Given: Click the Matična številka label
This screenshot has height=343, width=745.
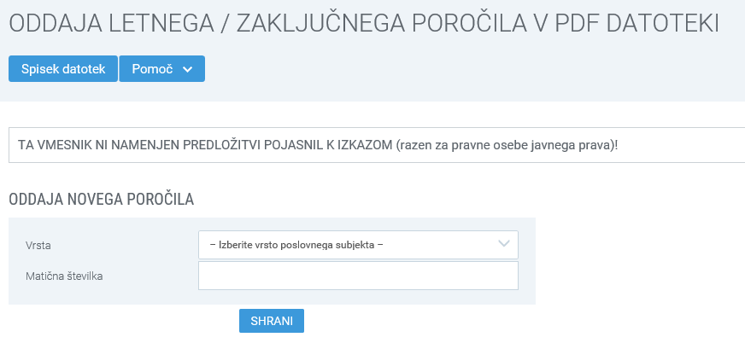Looking at the screenshot, I should coord(65,276).
